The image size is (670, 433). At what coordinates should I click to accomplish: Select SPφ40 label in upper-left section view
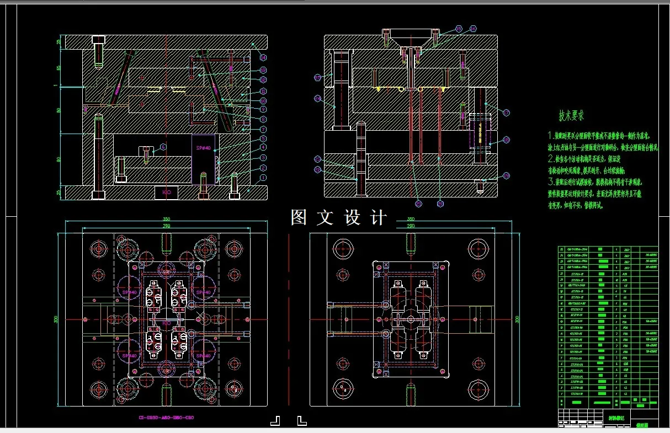pos(203,148)
